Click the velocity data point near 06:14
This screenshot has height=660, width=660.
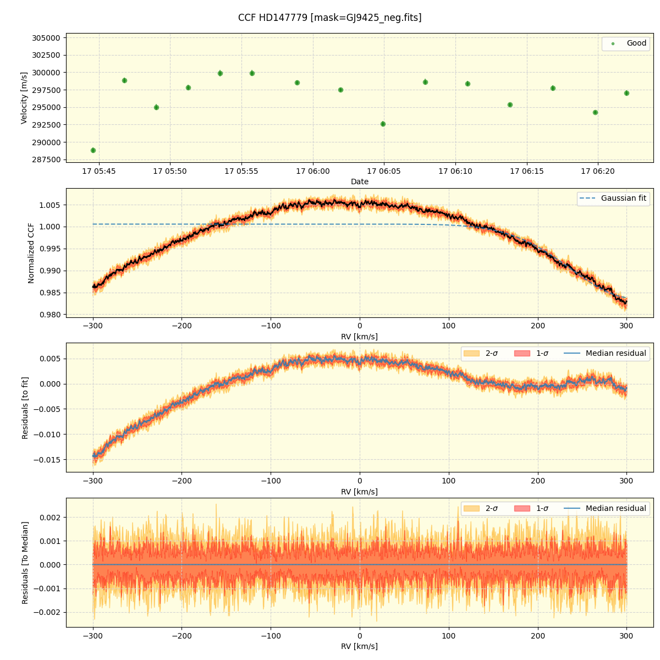[x=510, y=105]
